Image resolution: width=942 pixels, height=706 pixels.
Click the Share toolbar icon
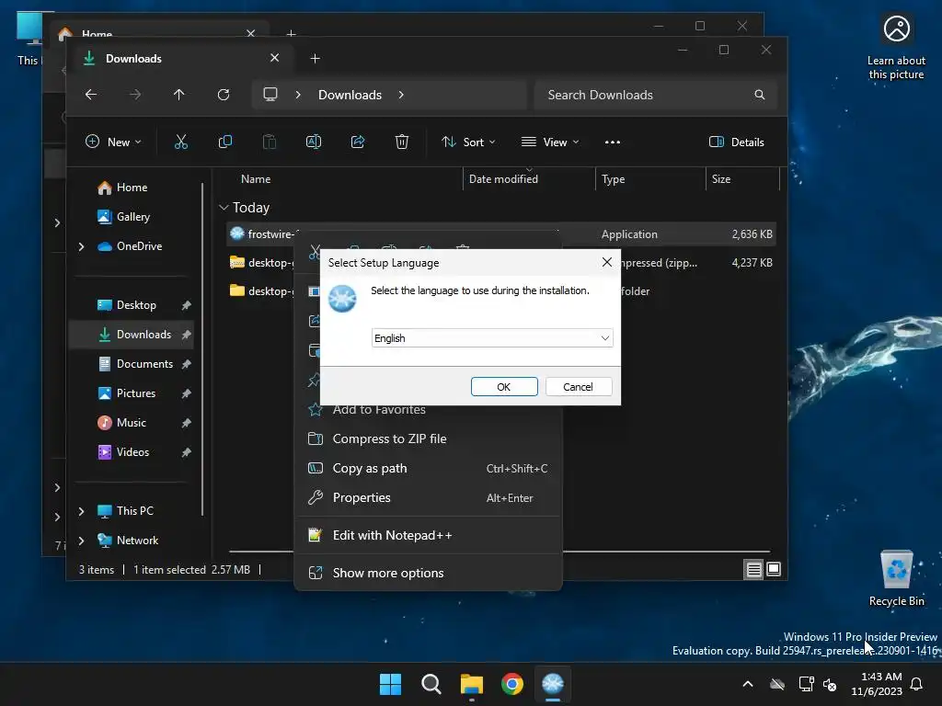coord(358,142)
